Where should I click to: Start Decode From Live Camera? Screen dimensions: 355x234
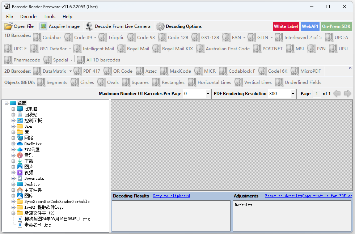point(118,26)
